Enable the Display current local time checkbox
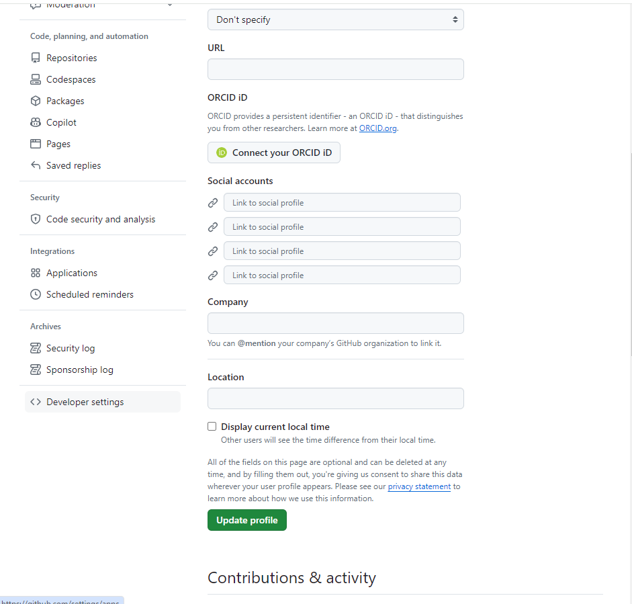The image size is (632, 604). [212, 426]
